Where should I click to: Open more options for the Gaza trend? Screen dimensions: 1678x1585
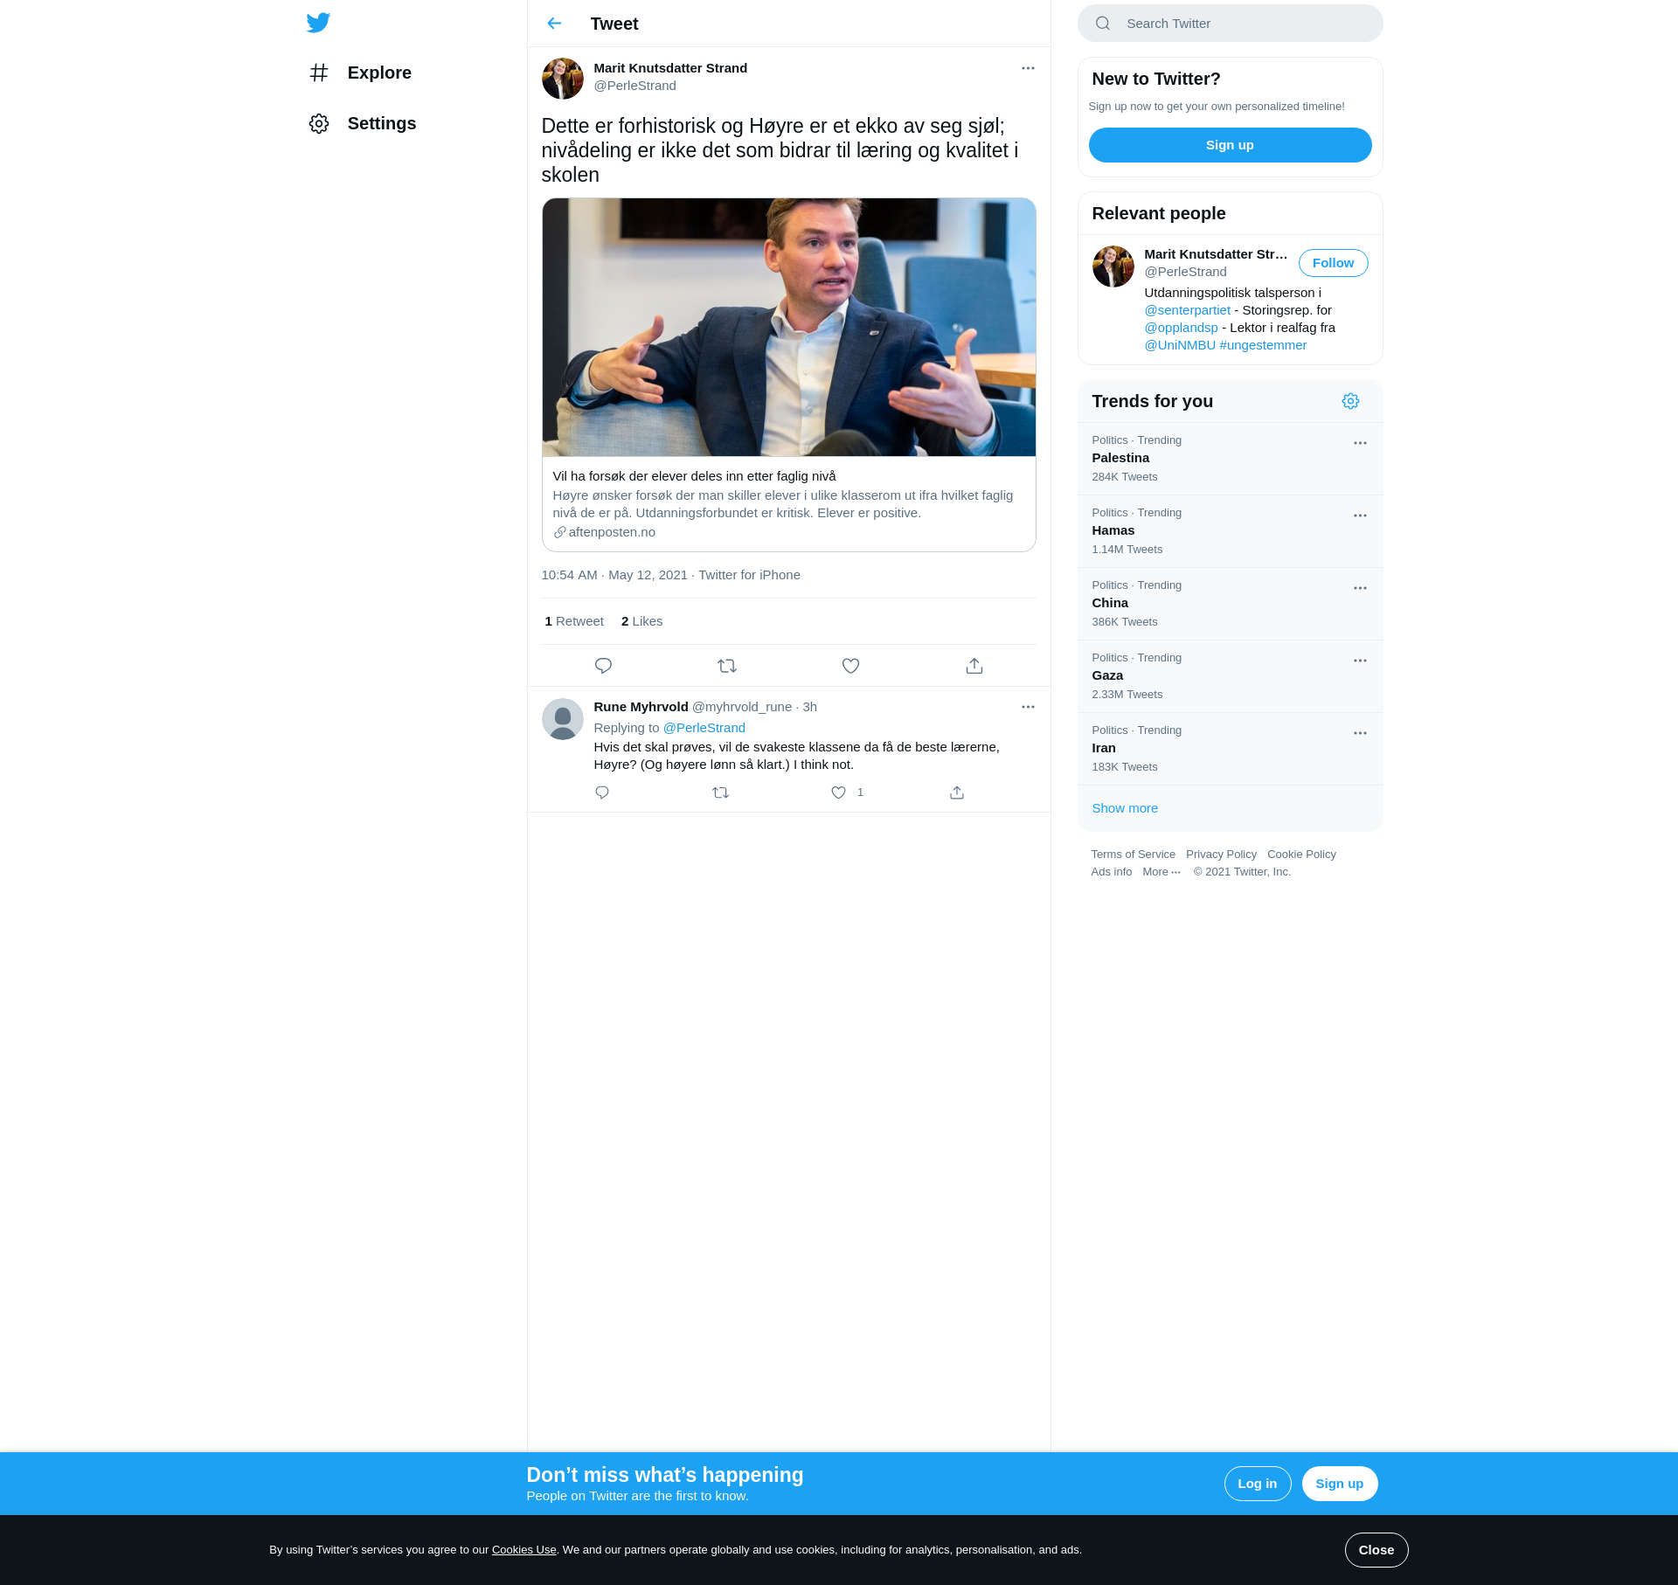click(1360, 661)
